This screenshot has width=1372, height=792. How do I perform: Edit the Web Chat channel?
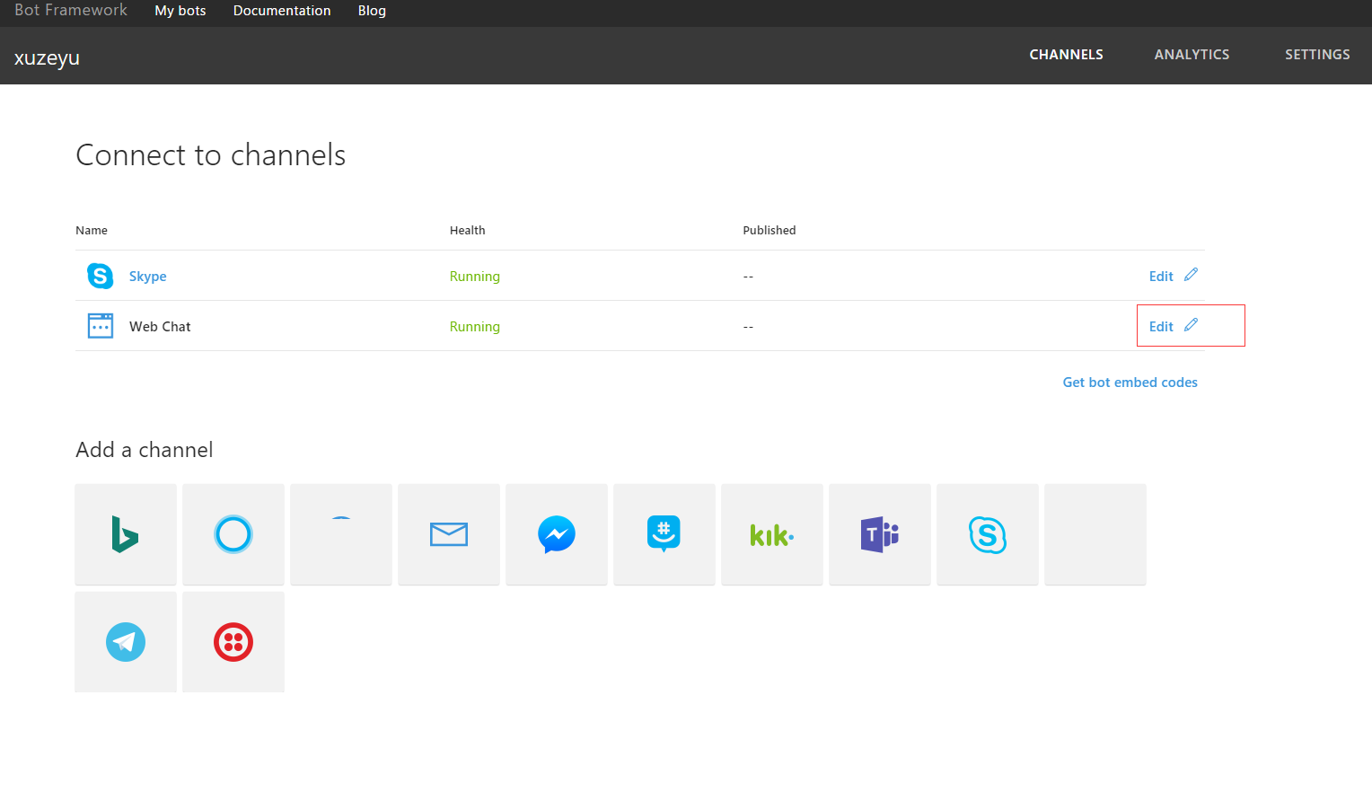[x=1173, y=326]
